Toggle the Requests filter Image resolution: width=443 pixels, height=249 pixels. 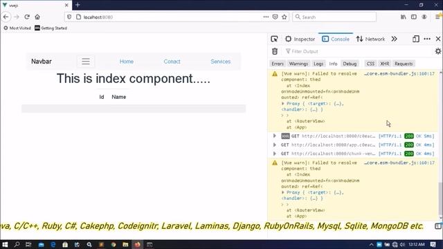tap(404, 64)
